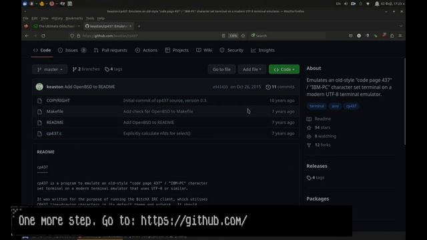Open the Firefox hamburger menu

tap(400, 35)
